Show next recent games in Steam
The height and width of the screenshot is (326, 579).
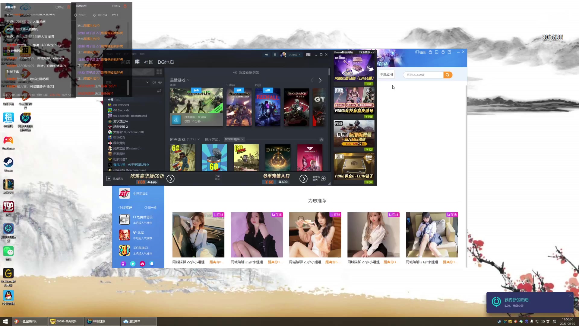[320, 80]
